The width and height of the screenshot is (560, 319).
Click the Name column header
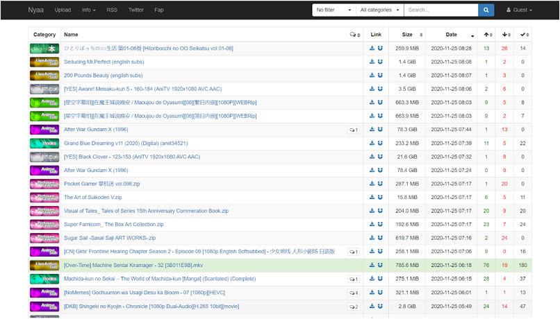(71, 35)
